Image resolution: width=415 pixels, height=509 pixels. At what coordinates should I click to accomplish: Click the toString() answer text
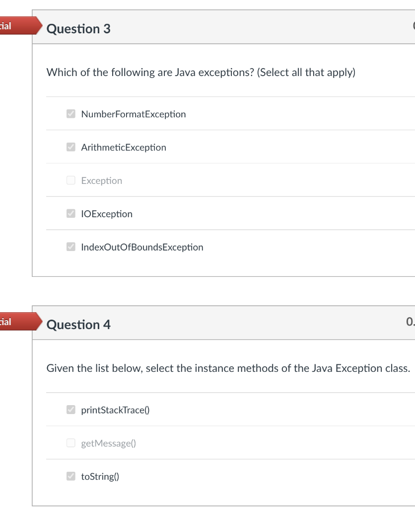[x=99, y=476]
